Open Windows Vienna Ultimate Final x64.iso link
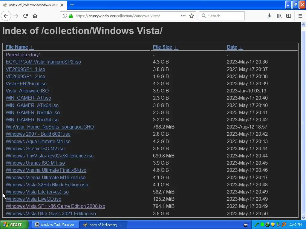This screenshot has height=229, width=306. (x=46, y=170)
